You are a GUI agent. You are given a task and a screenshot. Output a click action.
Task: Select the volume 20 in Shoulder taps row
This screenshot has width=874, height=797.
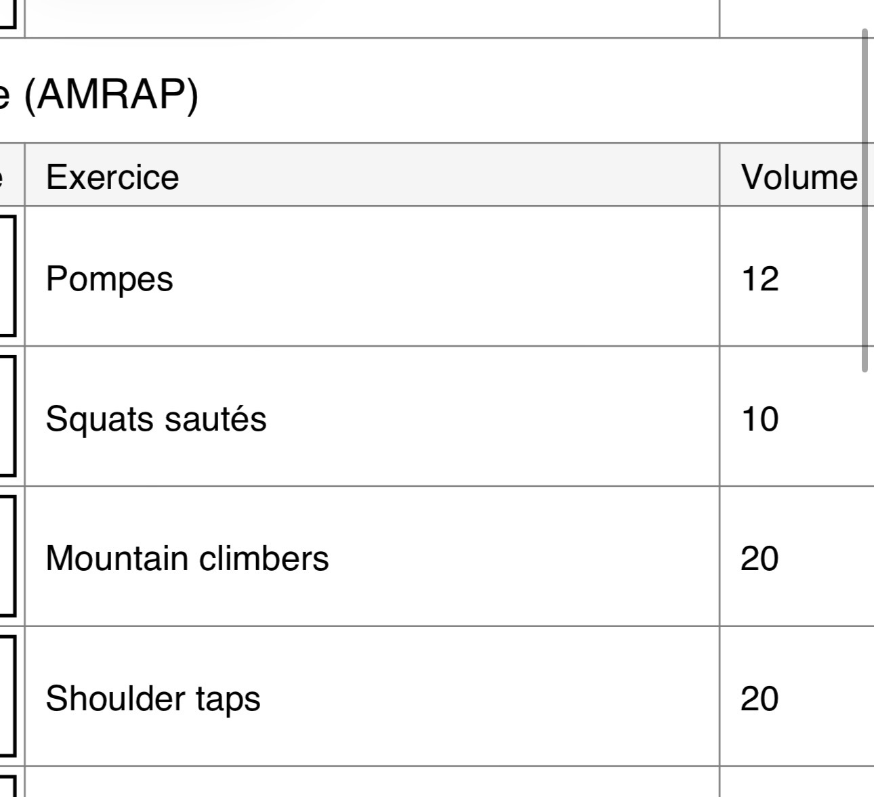tap(759, 698)
